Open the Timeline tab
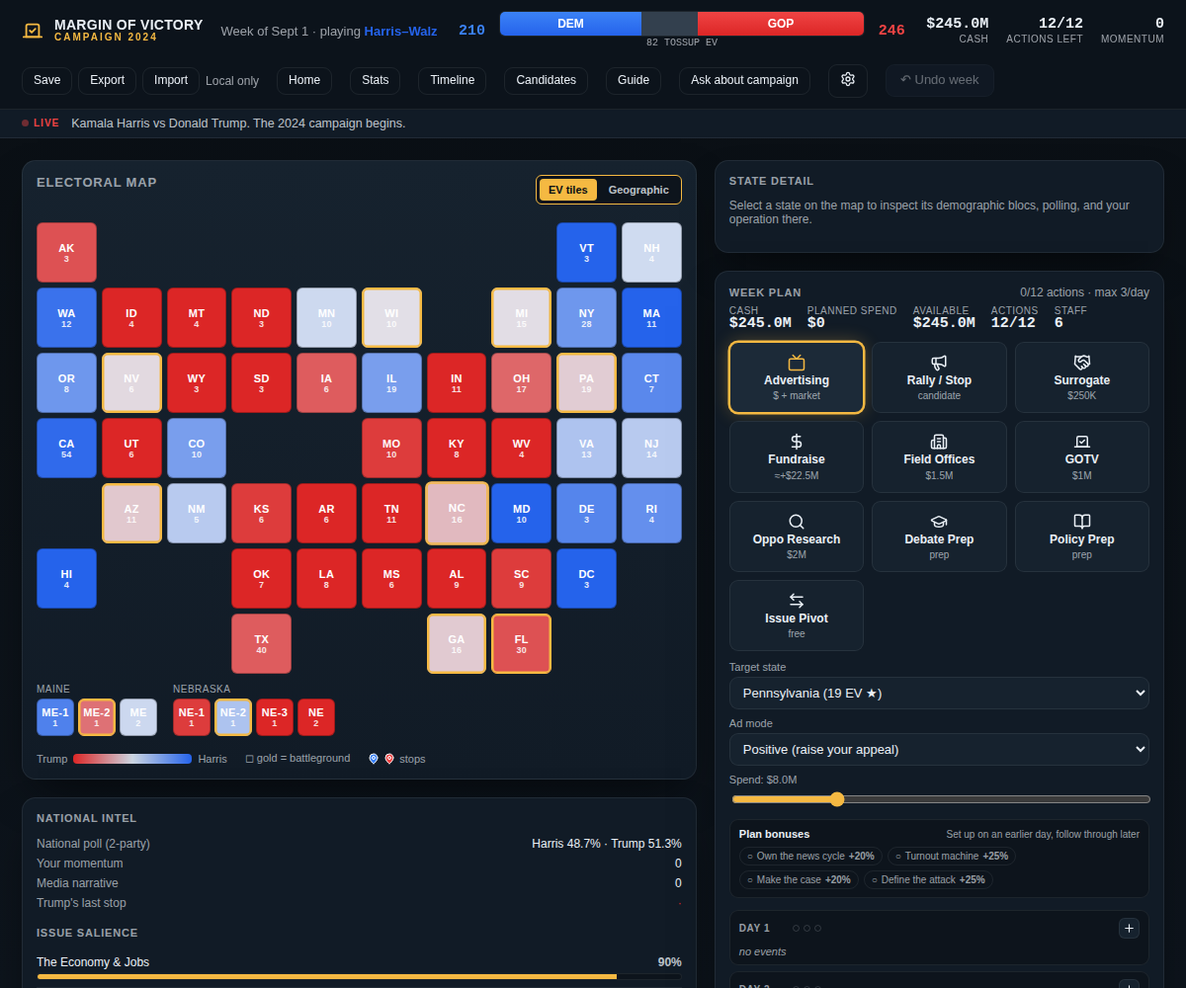 coord(452,81)
